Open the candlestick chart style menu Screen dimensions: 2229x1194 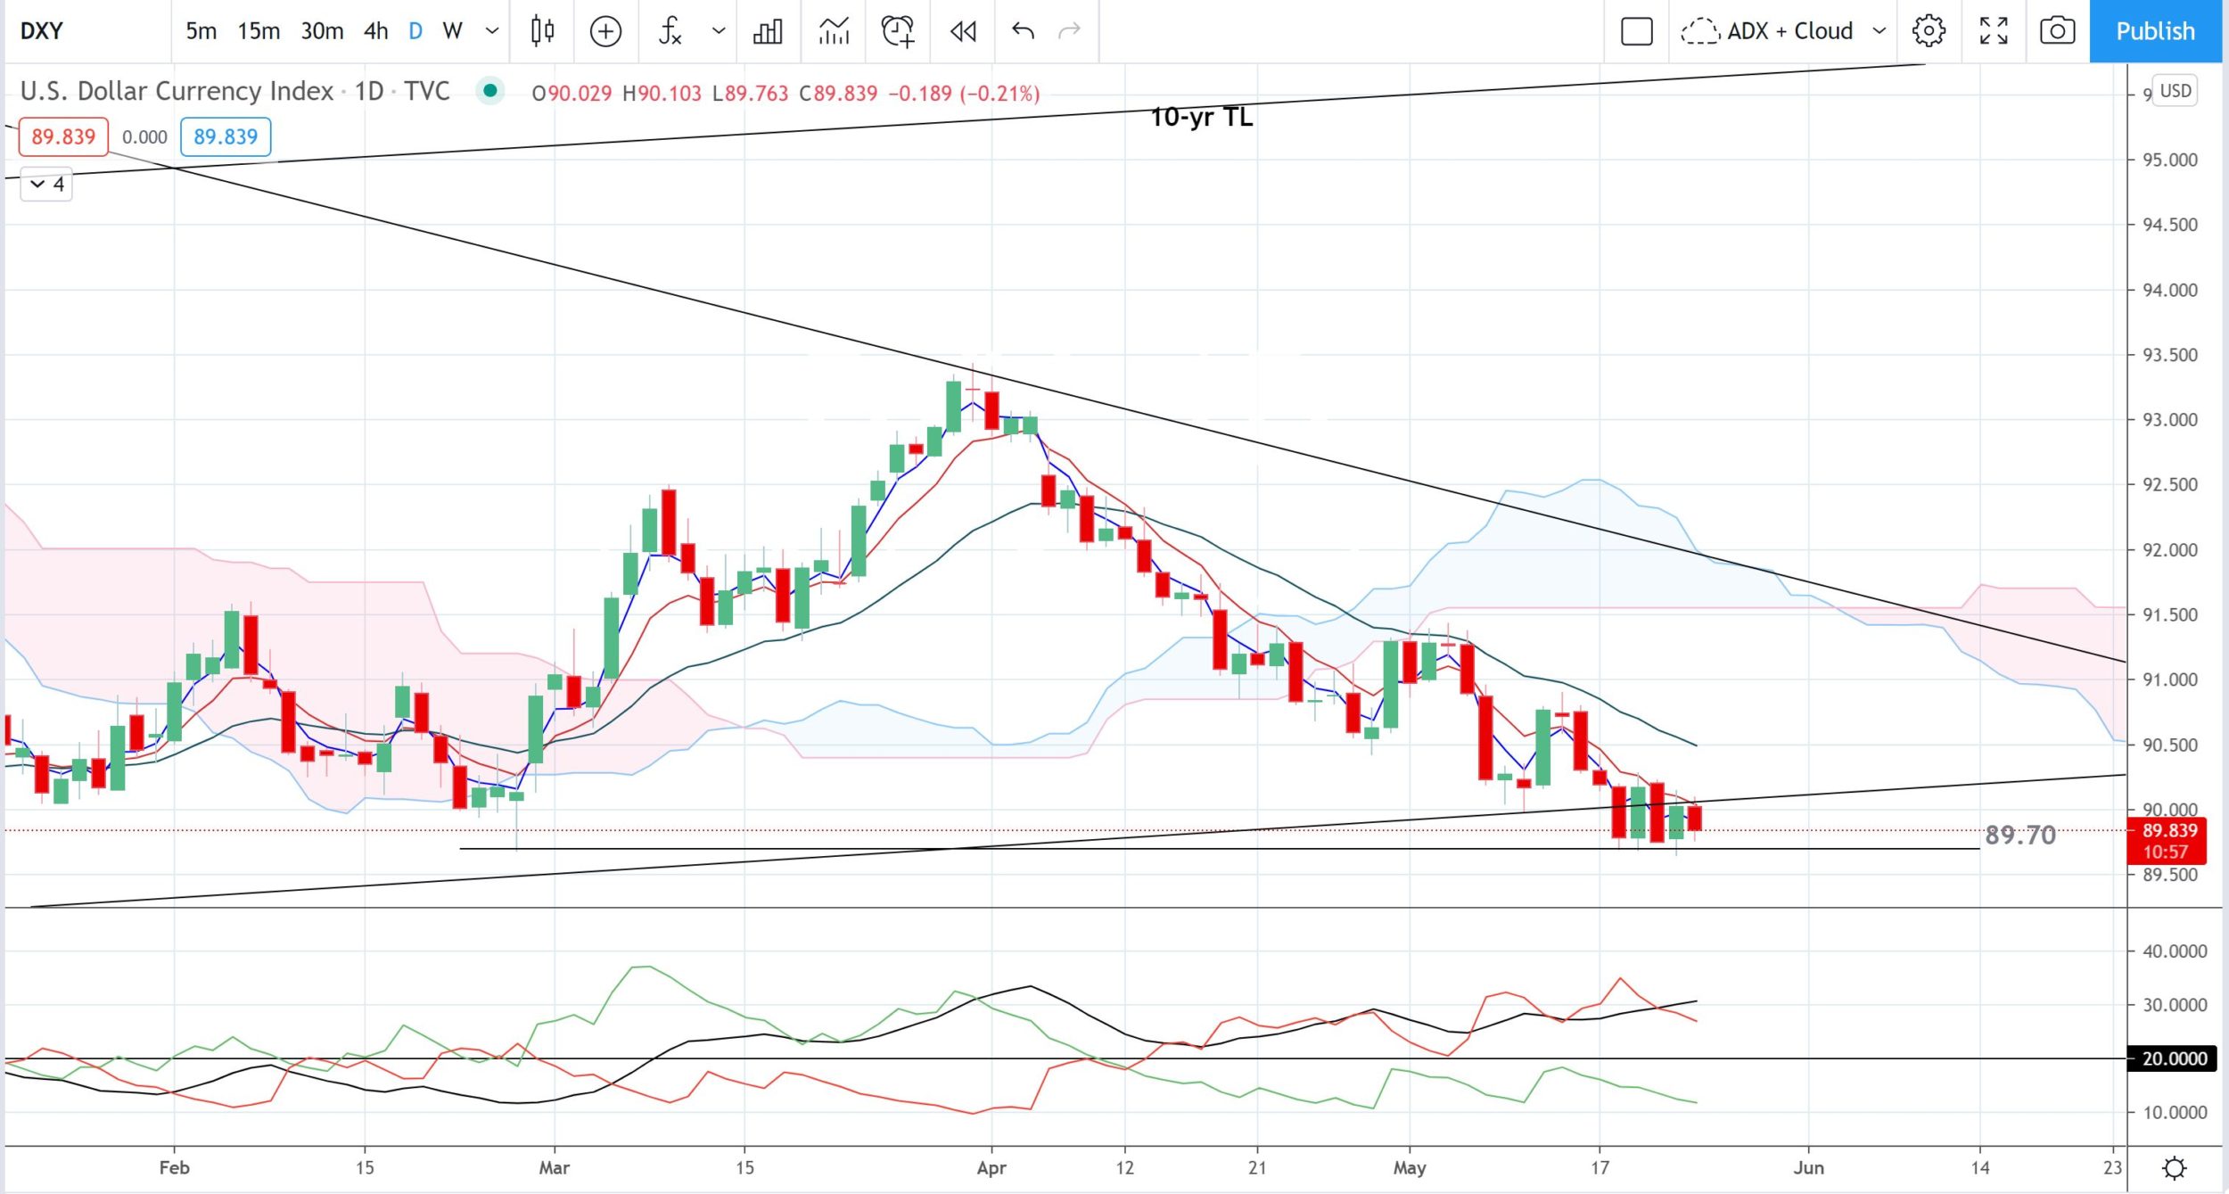click(542, 31)
